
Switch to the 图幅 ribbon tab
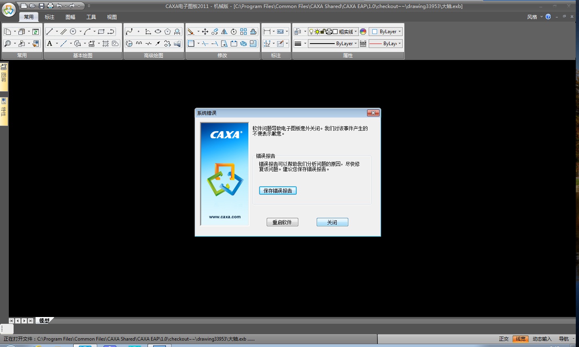pyautogui.click(x=70, y=17)
